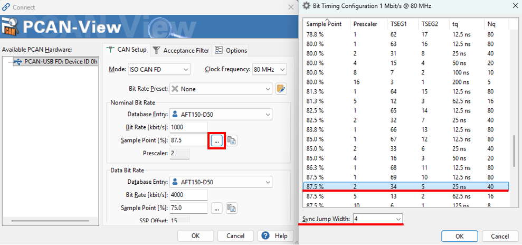Screen dimensions: 522x245
Task: Select 87.5 % row with TSEG1 69
Action: point(406,177)
